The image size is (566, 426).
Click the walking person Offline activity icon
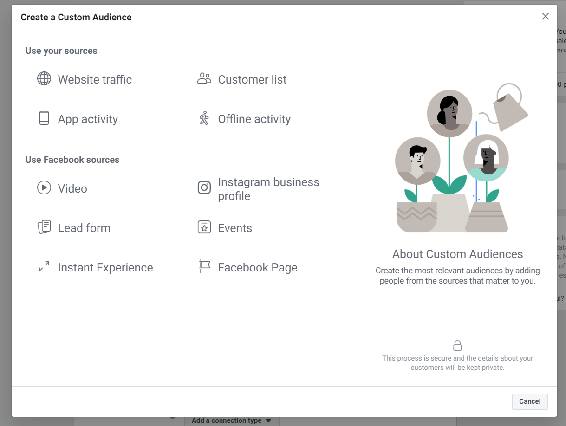(x=204, y=118)
